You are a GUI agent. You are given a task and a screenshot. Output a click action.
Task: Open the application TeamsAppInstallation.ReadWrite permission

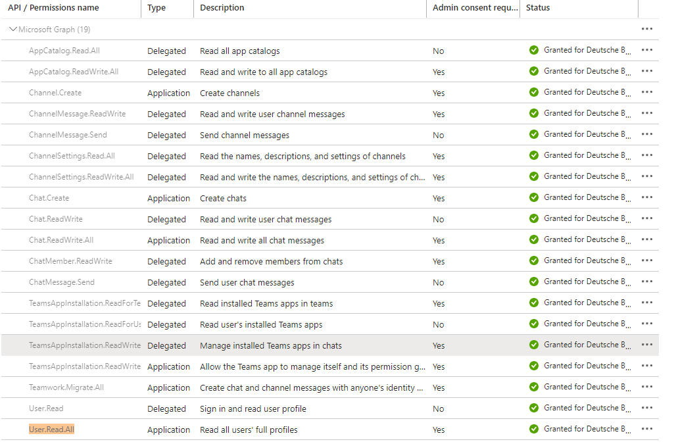coord(85,366)
